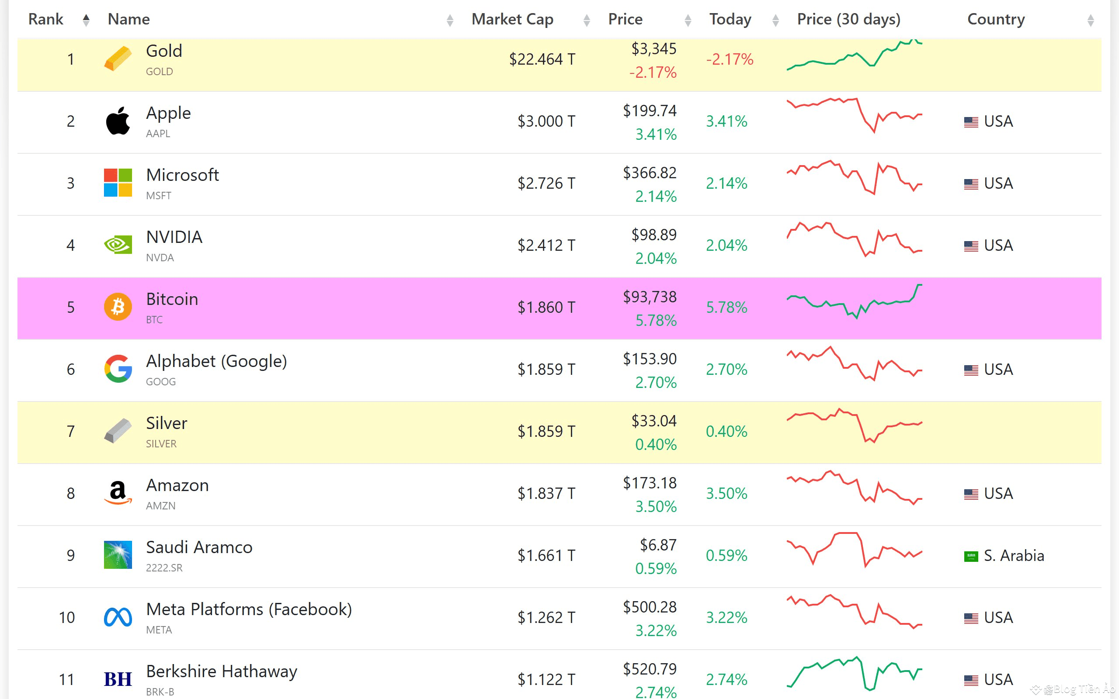Sort by Market Cap column arrows
This screenshot has width=1119, height=699.
(586, 20)
